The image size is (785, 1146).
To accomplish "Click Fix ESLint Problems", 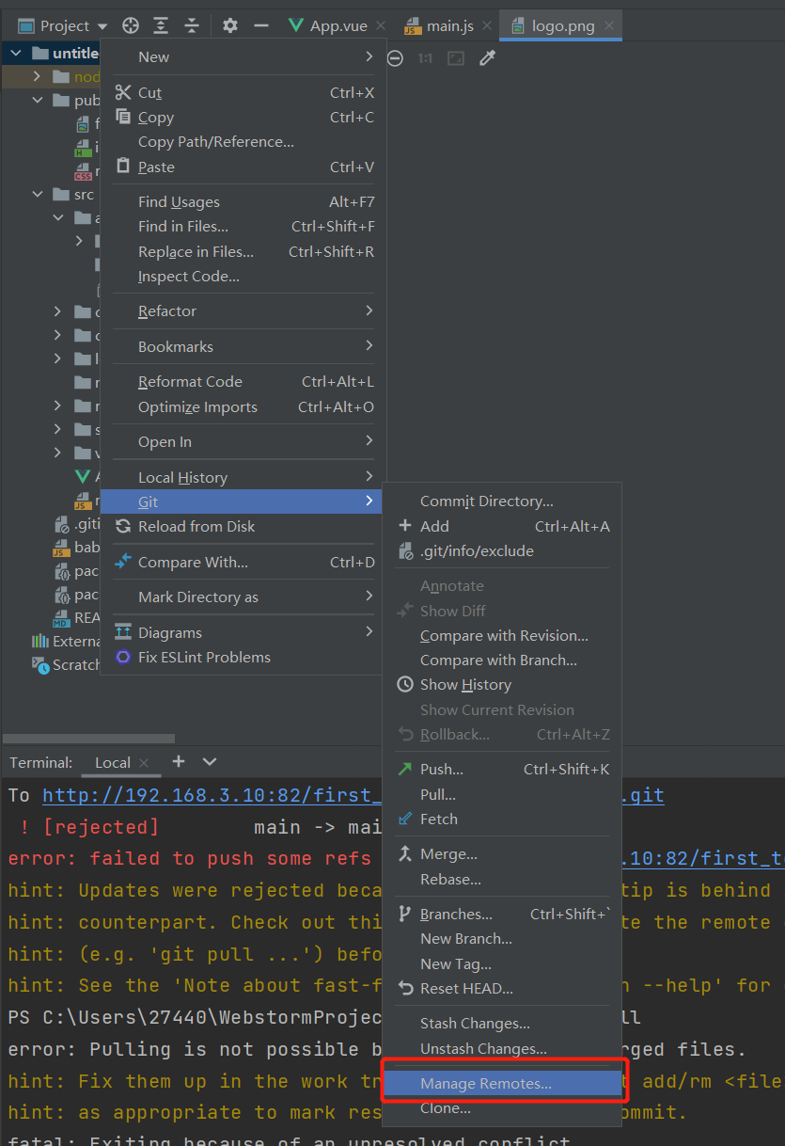I will [243, 657].
